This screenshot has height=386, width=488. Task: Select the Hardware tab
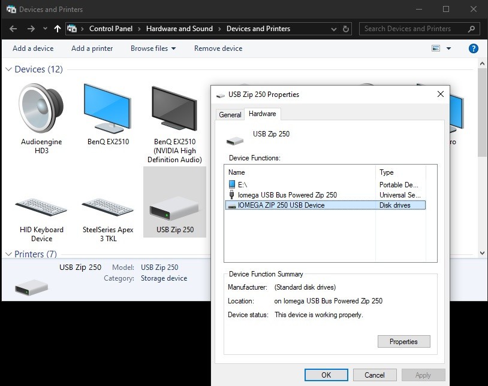pos(263,114)
